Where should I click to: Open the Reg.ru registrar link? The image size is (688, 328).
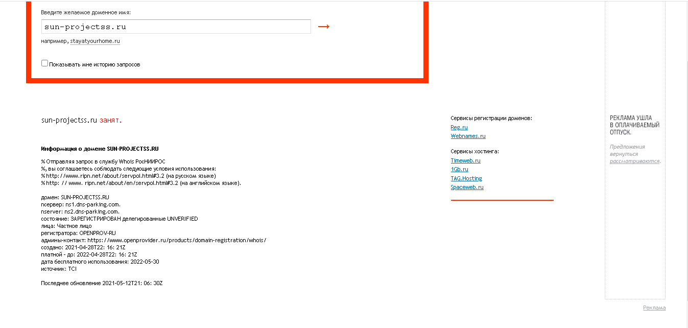click(459, 127)
